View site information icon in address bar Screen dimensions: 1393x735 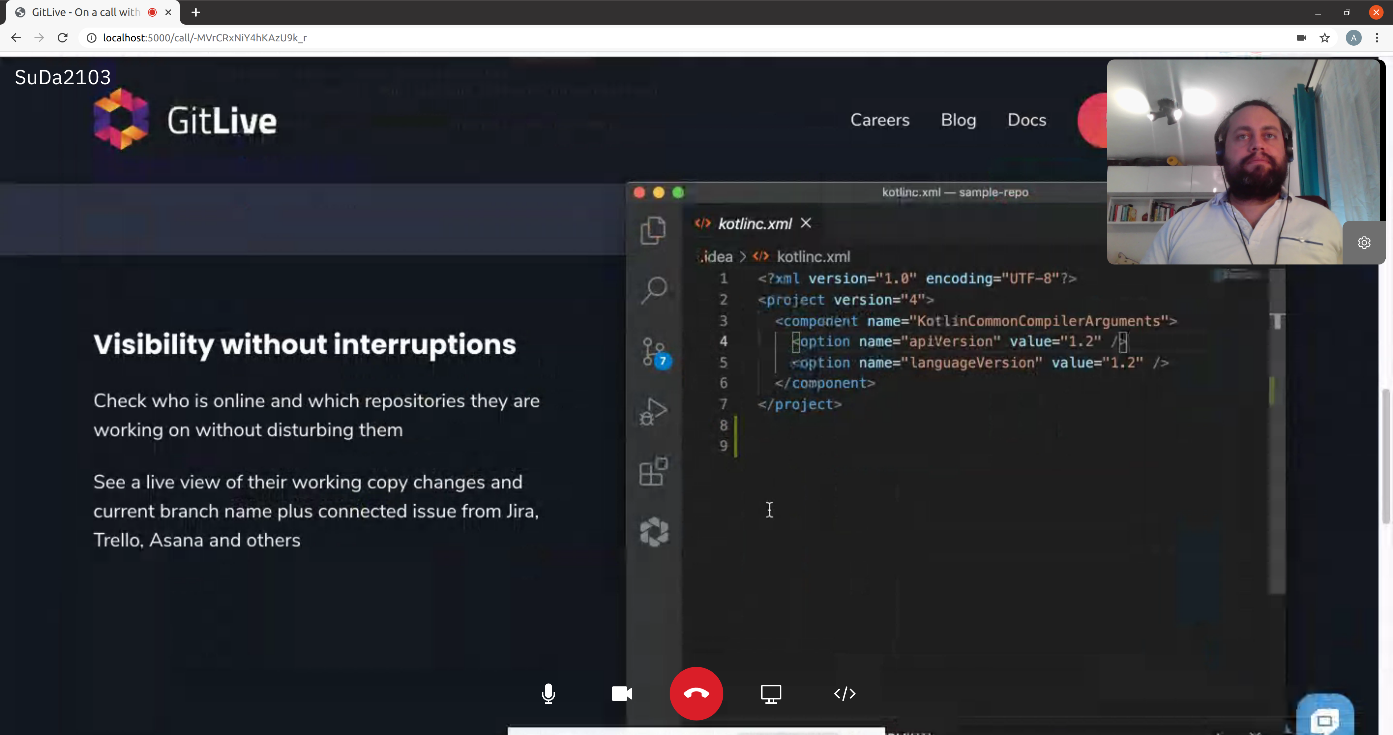tap(91, 38)
